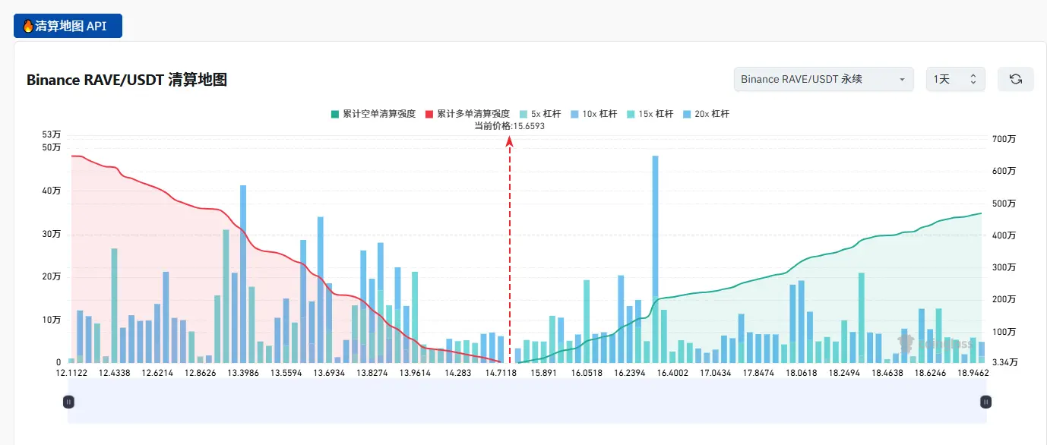Toggle the 5x 杠杆 legend series
Screen dimensions: 1047x445
point(539,114)
